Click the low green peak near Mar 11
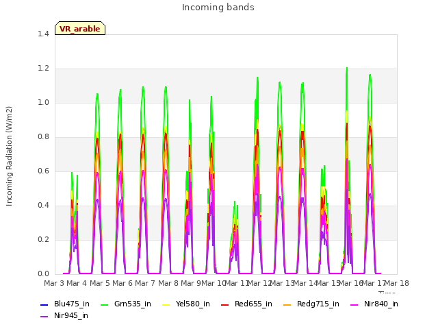438x329 pixels. pyautogui.click(x=235, y=202)
